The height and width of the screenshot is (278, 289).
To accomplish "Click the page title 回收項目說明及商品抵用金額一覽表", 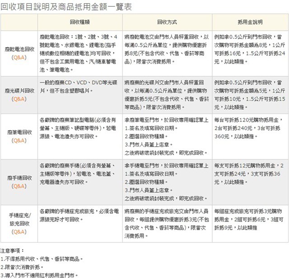I will pyautogui.click(x=66, y=7).
